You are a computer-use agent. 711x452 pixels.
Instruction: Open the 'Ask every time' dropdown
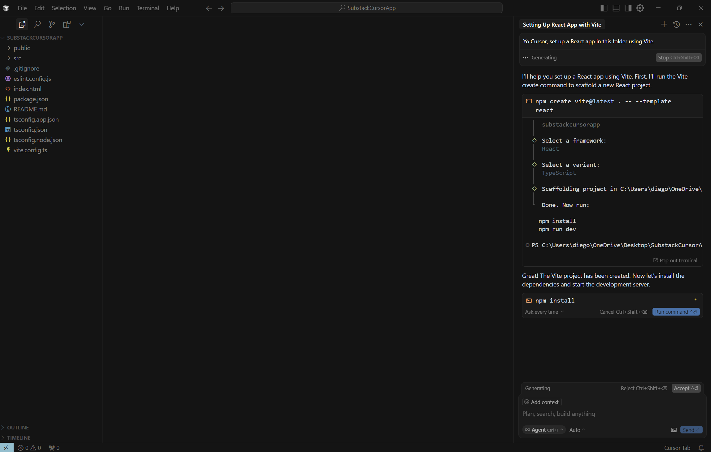(x=544, y=312)
